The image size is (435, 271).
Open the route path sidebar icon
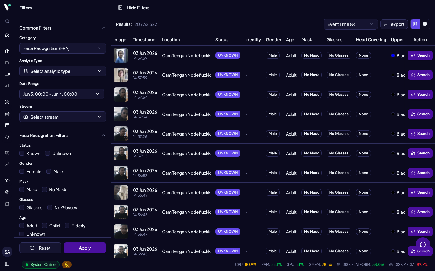tap(7, 164)
